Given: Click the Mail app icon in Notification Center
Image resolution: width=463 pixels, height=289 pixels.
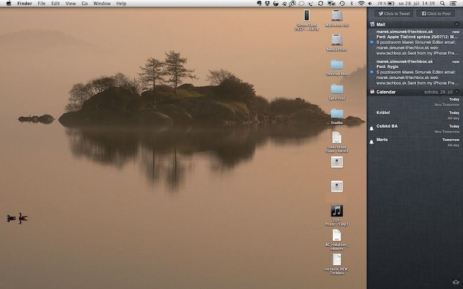Looking at the screenshot, I should point(372,24).
